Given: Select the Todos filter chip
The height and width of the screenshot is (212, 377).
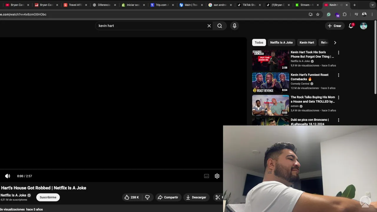Looking at the screenshot, I should [x=259, y=42].
